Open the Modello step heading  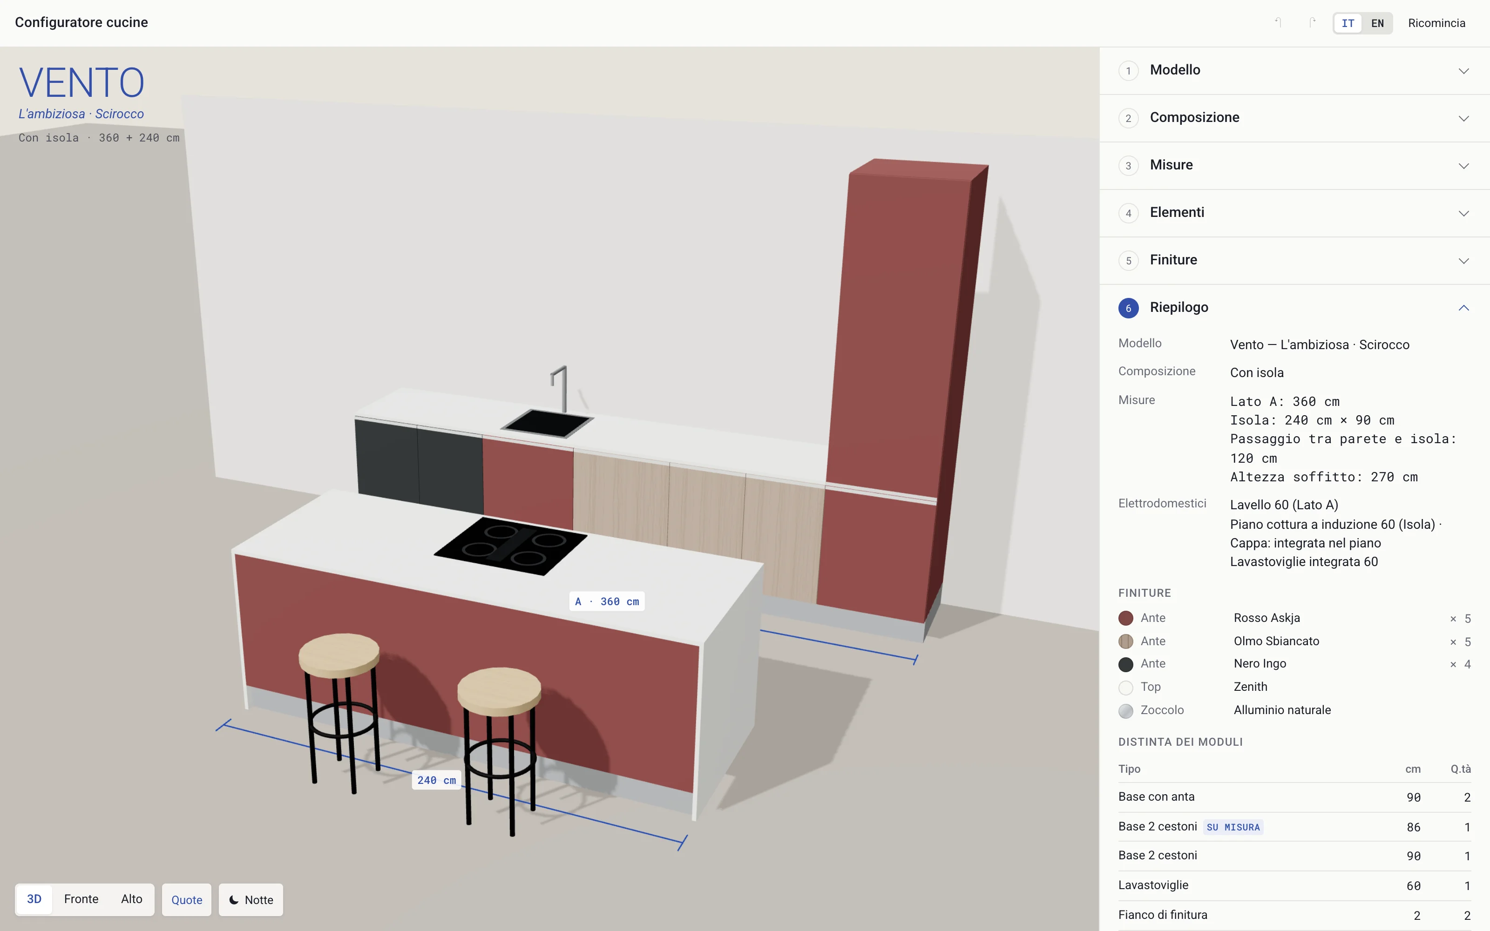pyautogui.click(x=1175, y=70)
